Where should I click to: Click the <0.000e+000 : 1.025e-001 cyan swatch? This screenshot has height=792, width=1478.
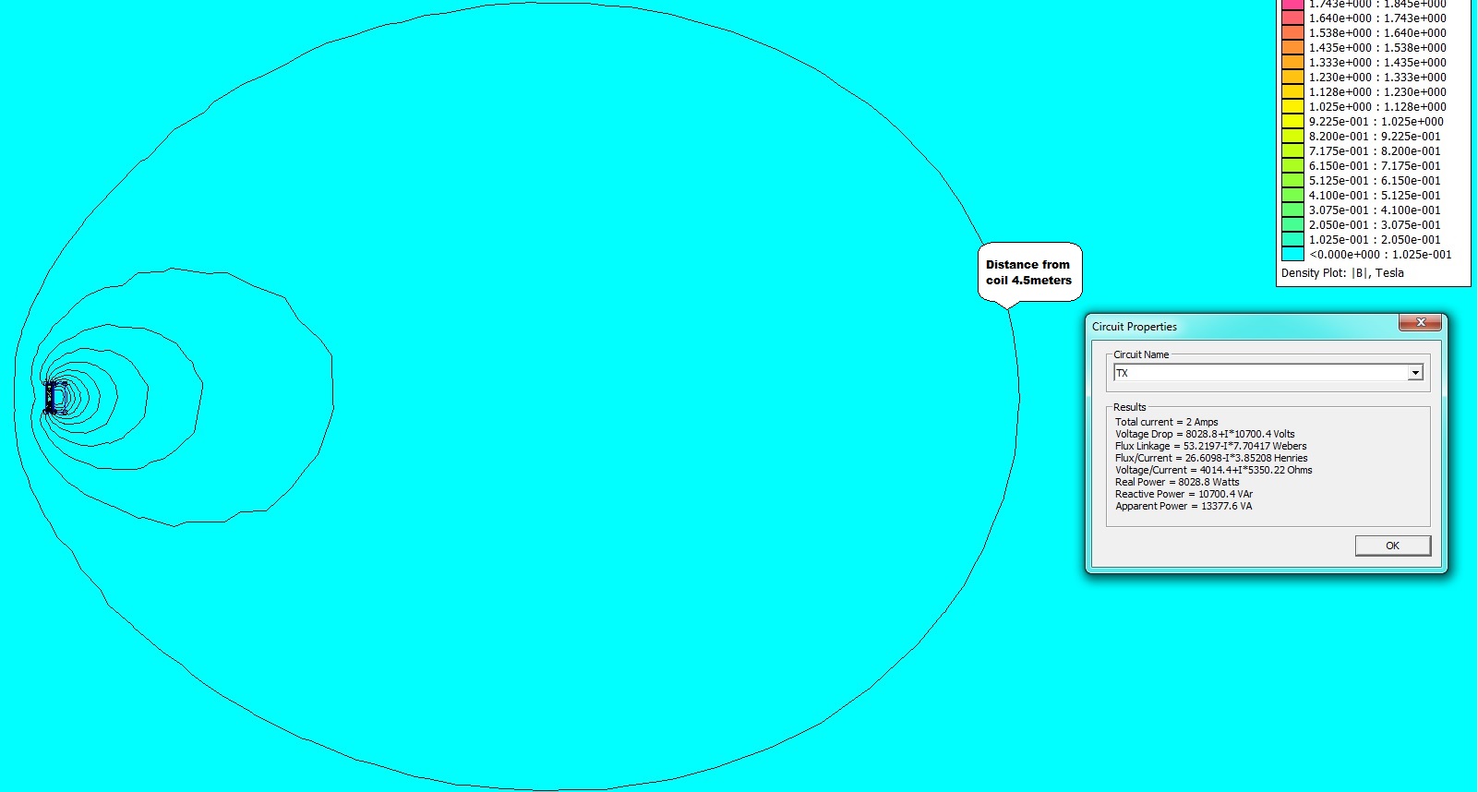[1292, 254]
